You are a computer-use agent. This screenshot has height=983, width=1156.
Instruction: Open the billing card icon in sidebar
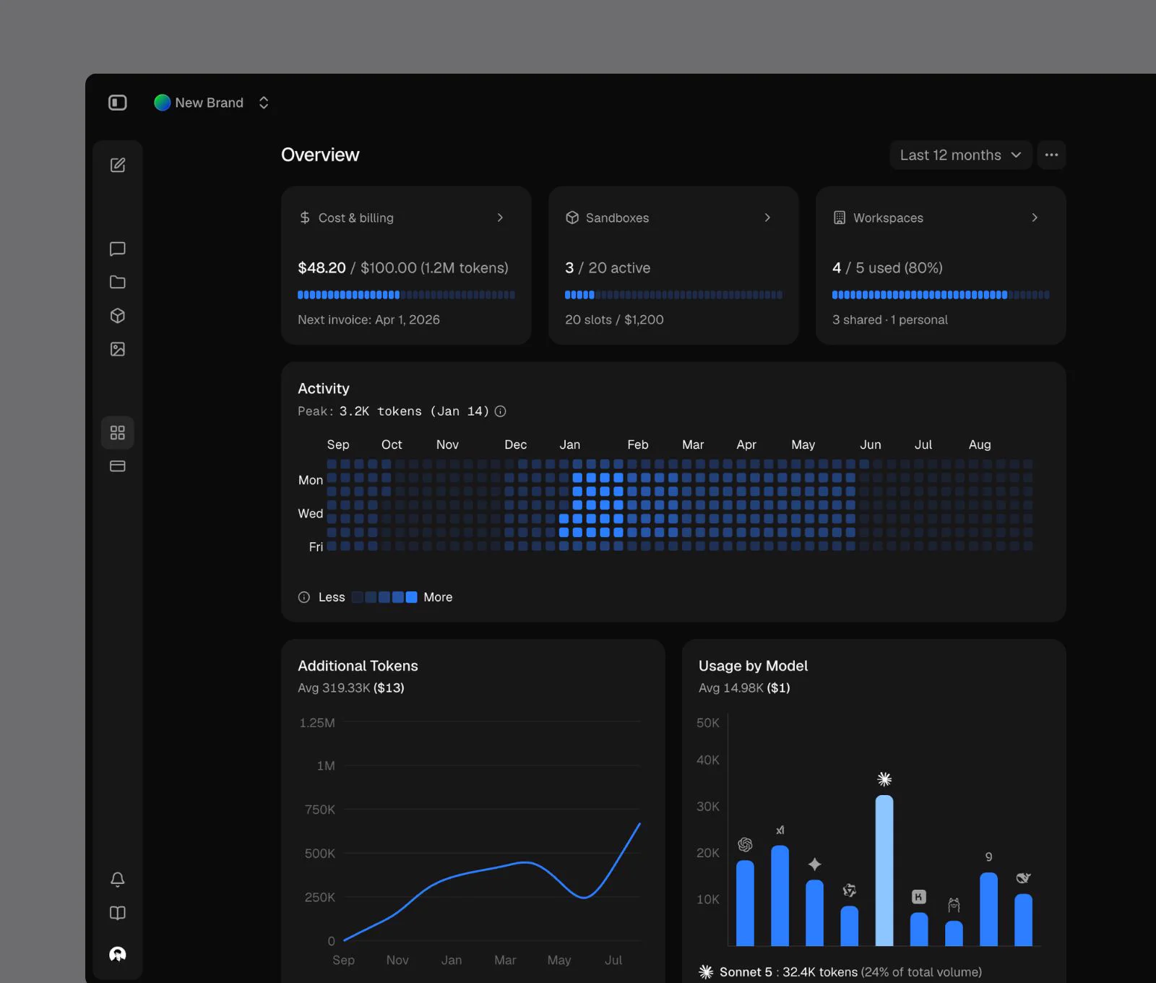pyautogui.click(x=118, y=466)
